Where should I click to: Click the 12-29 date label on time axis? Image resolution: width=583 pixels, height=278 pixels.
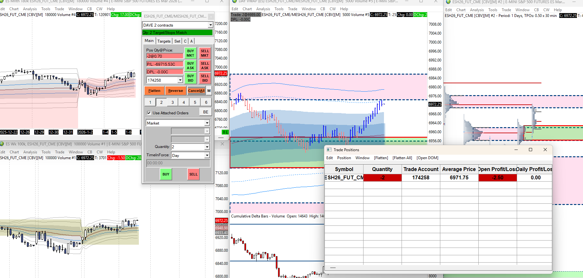click(x=39, y=132)
